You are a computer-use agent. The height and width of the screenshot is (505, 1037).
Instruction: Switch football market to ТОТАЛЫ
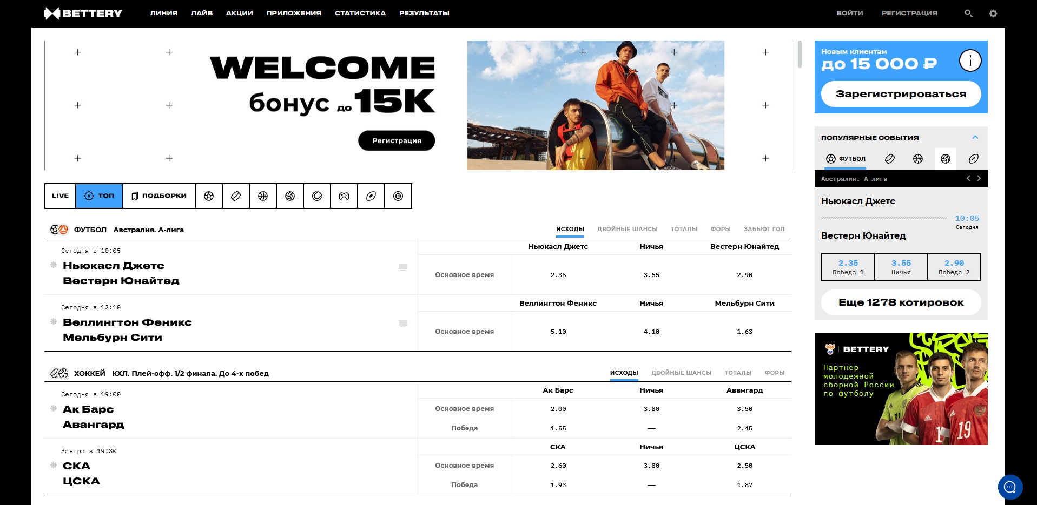click(684, 229)
